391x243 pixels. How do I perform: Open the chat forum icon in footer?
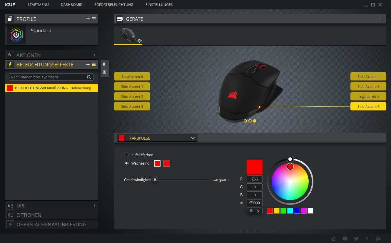[345, 238]
